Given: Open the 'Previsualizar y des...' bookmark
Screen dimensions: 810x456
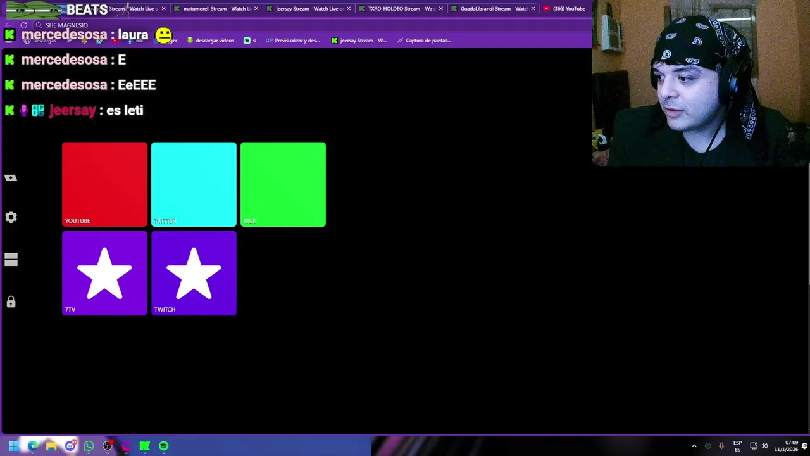Looking at the screenshot, I should [x=292, y=41].
